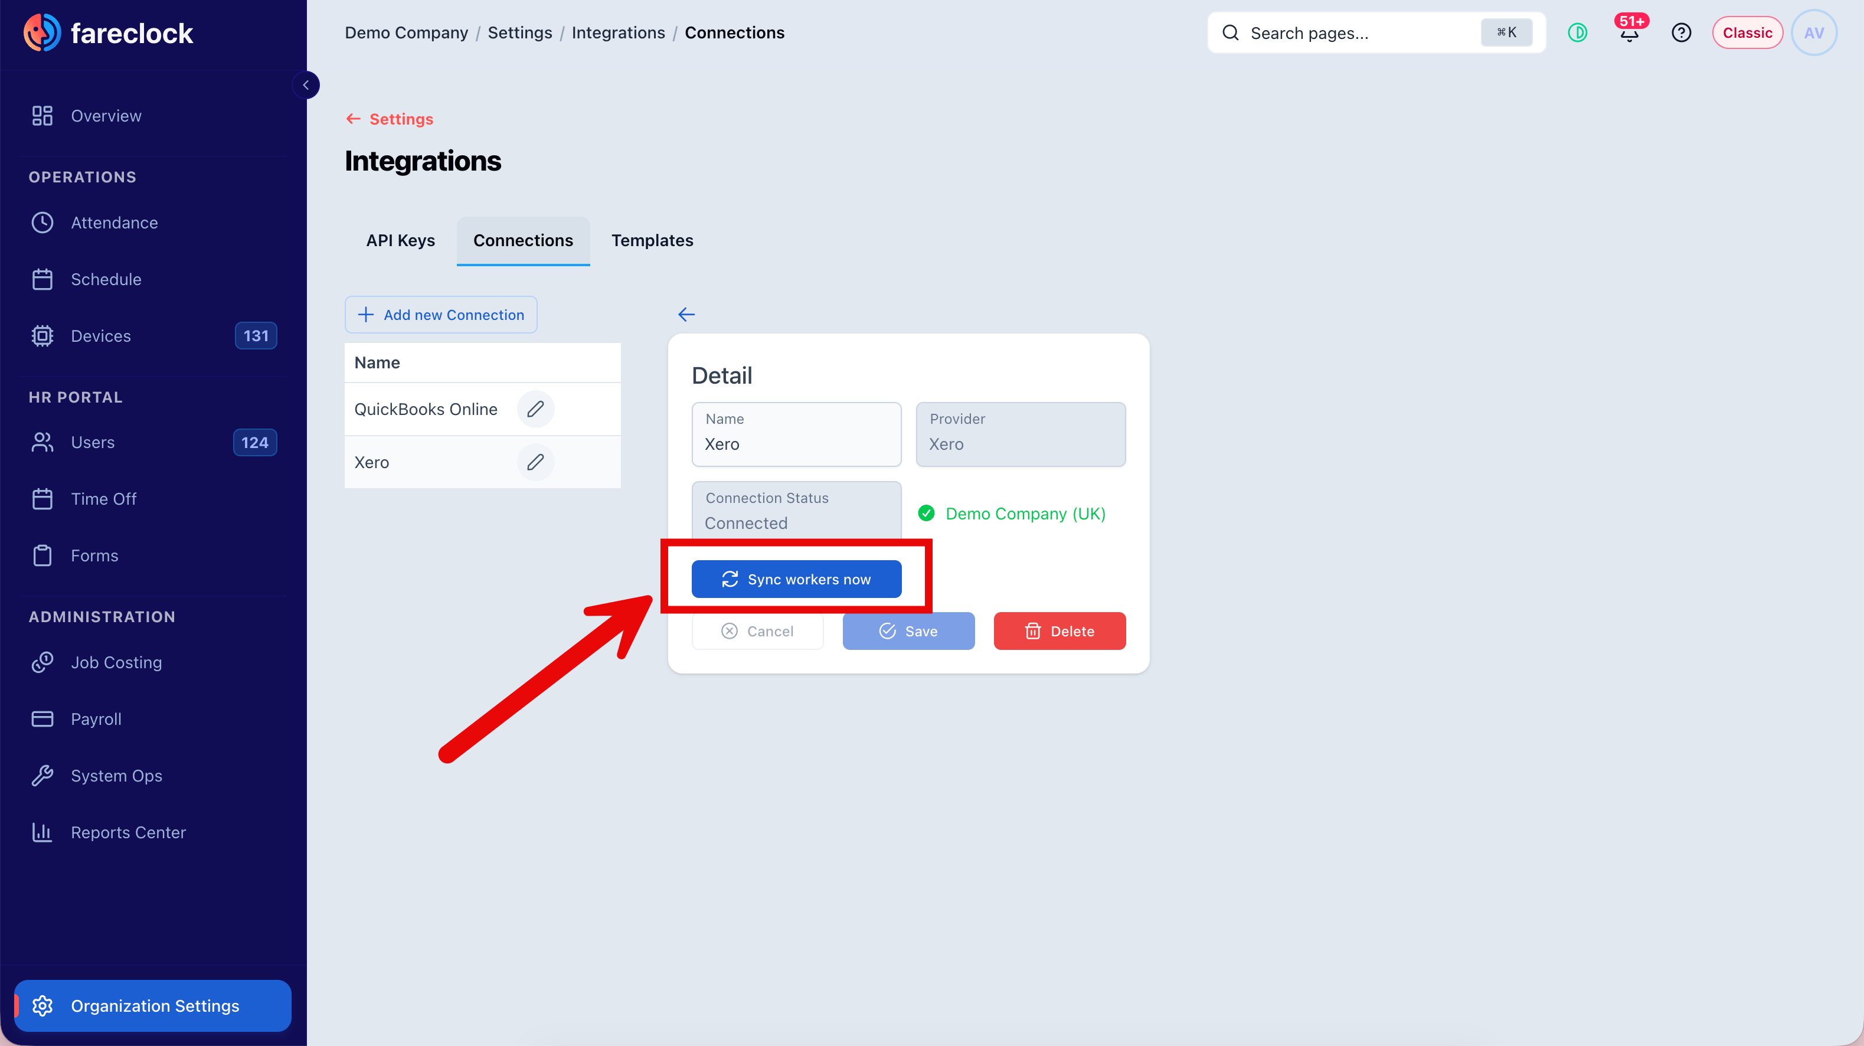
Task: Click the Sync workers now button
Action: (796, 579)
